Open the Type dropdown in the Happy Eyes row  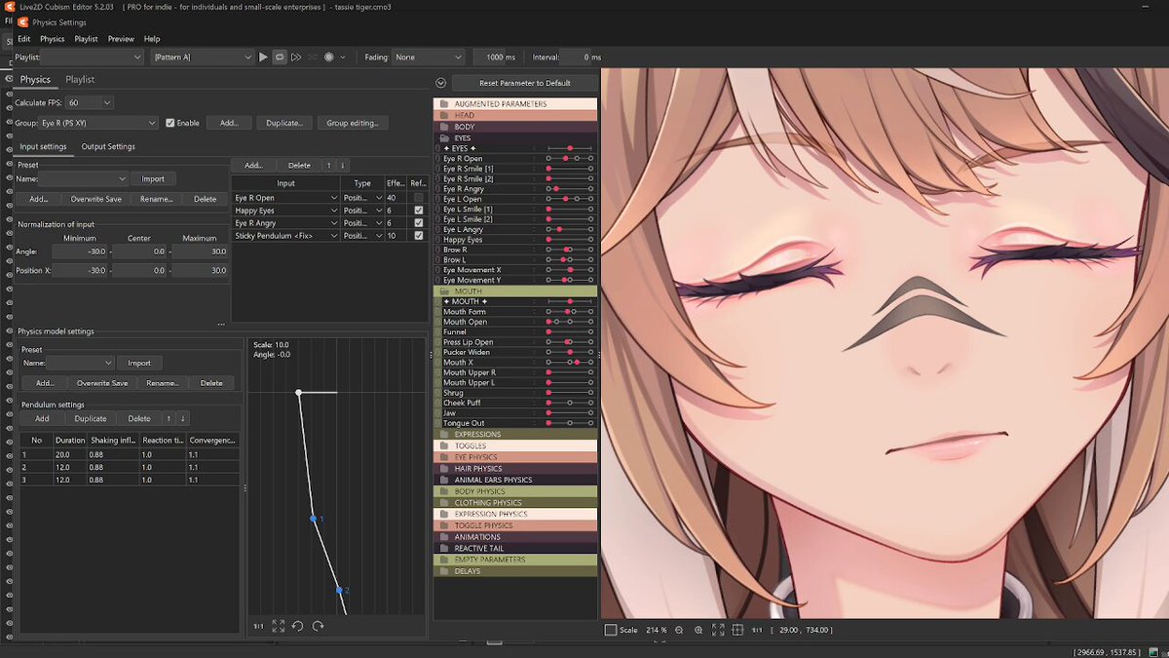pos(362,211)
